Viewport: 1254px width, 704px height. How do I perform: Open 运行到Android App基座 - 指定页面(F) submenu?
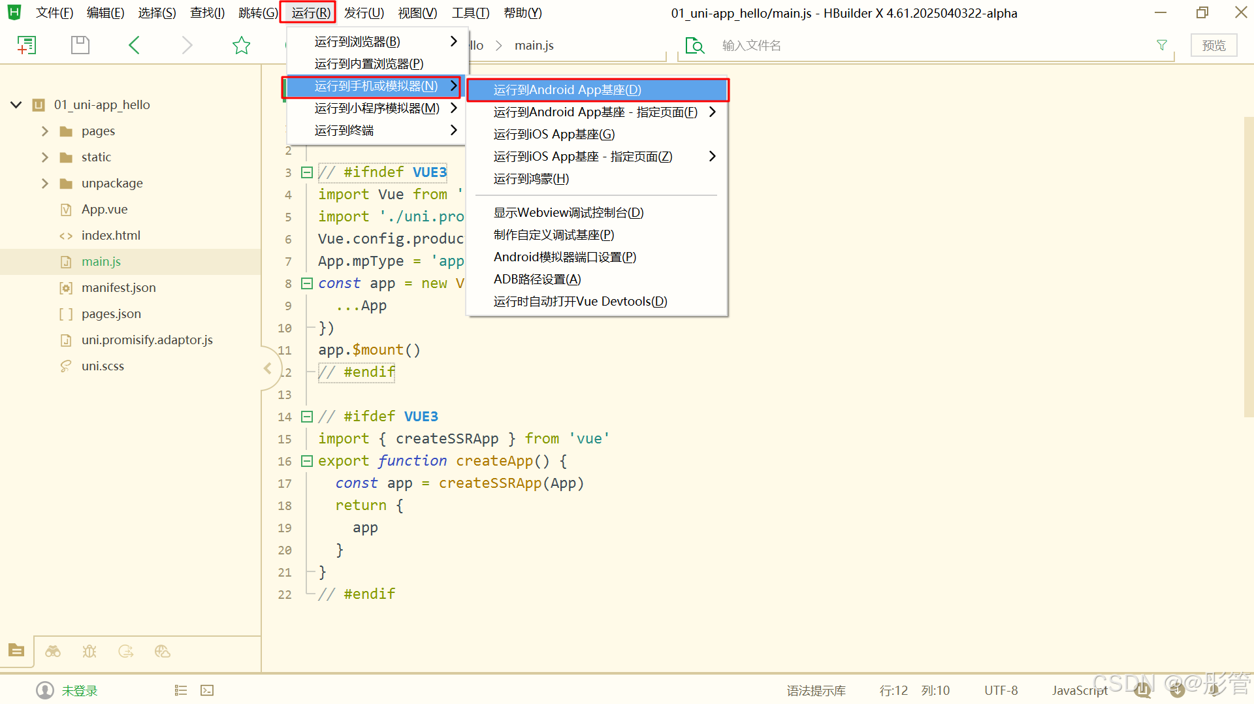coord(597,112)
